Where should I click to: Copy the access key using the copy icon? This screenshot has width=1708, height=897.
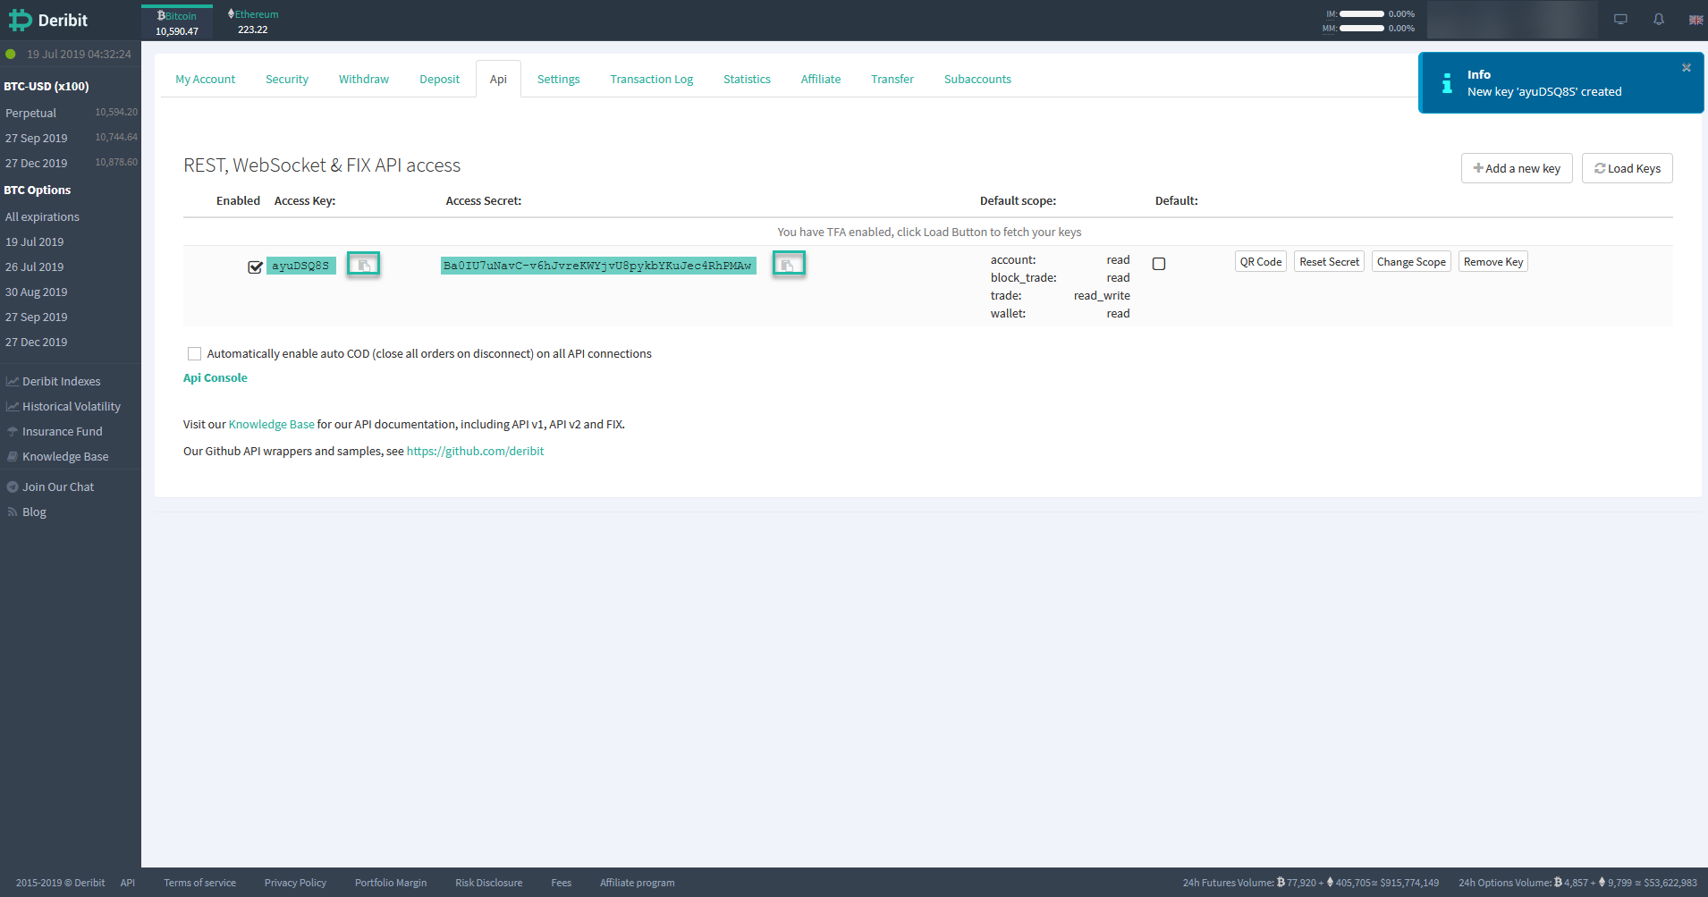click(x=363, y=264)
